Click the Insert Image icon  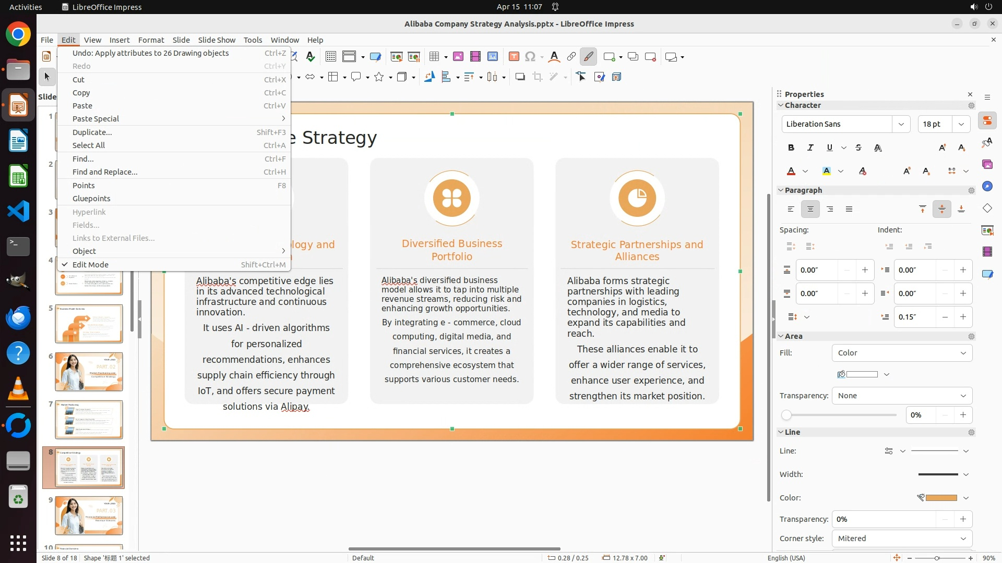point(458,57)
